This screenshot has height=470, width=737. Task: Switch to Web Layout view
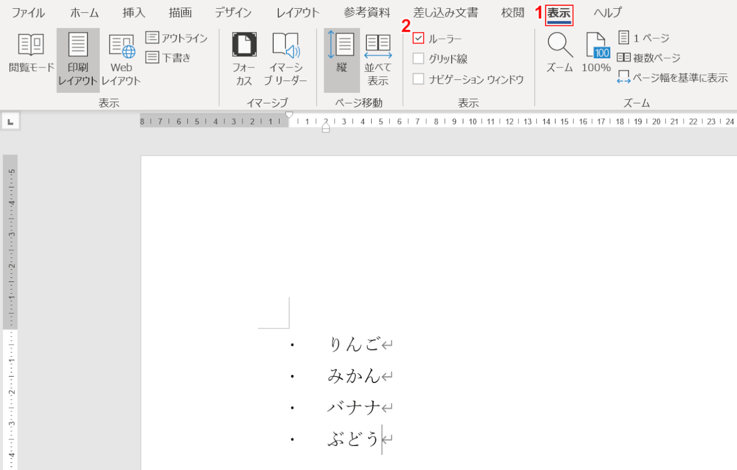pyautogui.click(x=122, y=59)
